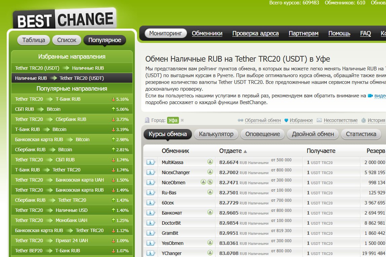This screenshot has width=386, height=257.
Task: Click the building icon beside Город
Action: [x=147, y=120]
